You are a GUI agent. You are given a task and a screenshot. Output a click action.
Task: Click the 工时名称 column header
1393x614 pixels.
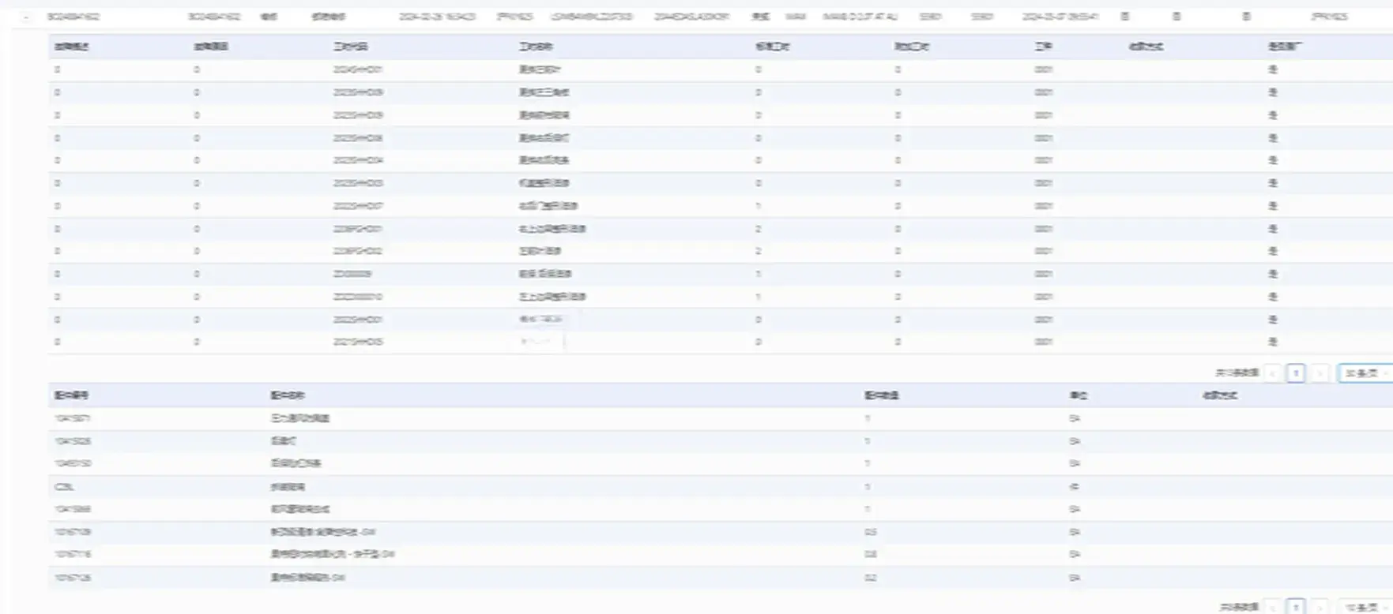tap(535, 47)
